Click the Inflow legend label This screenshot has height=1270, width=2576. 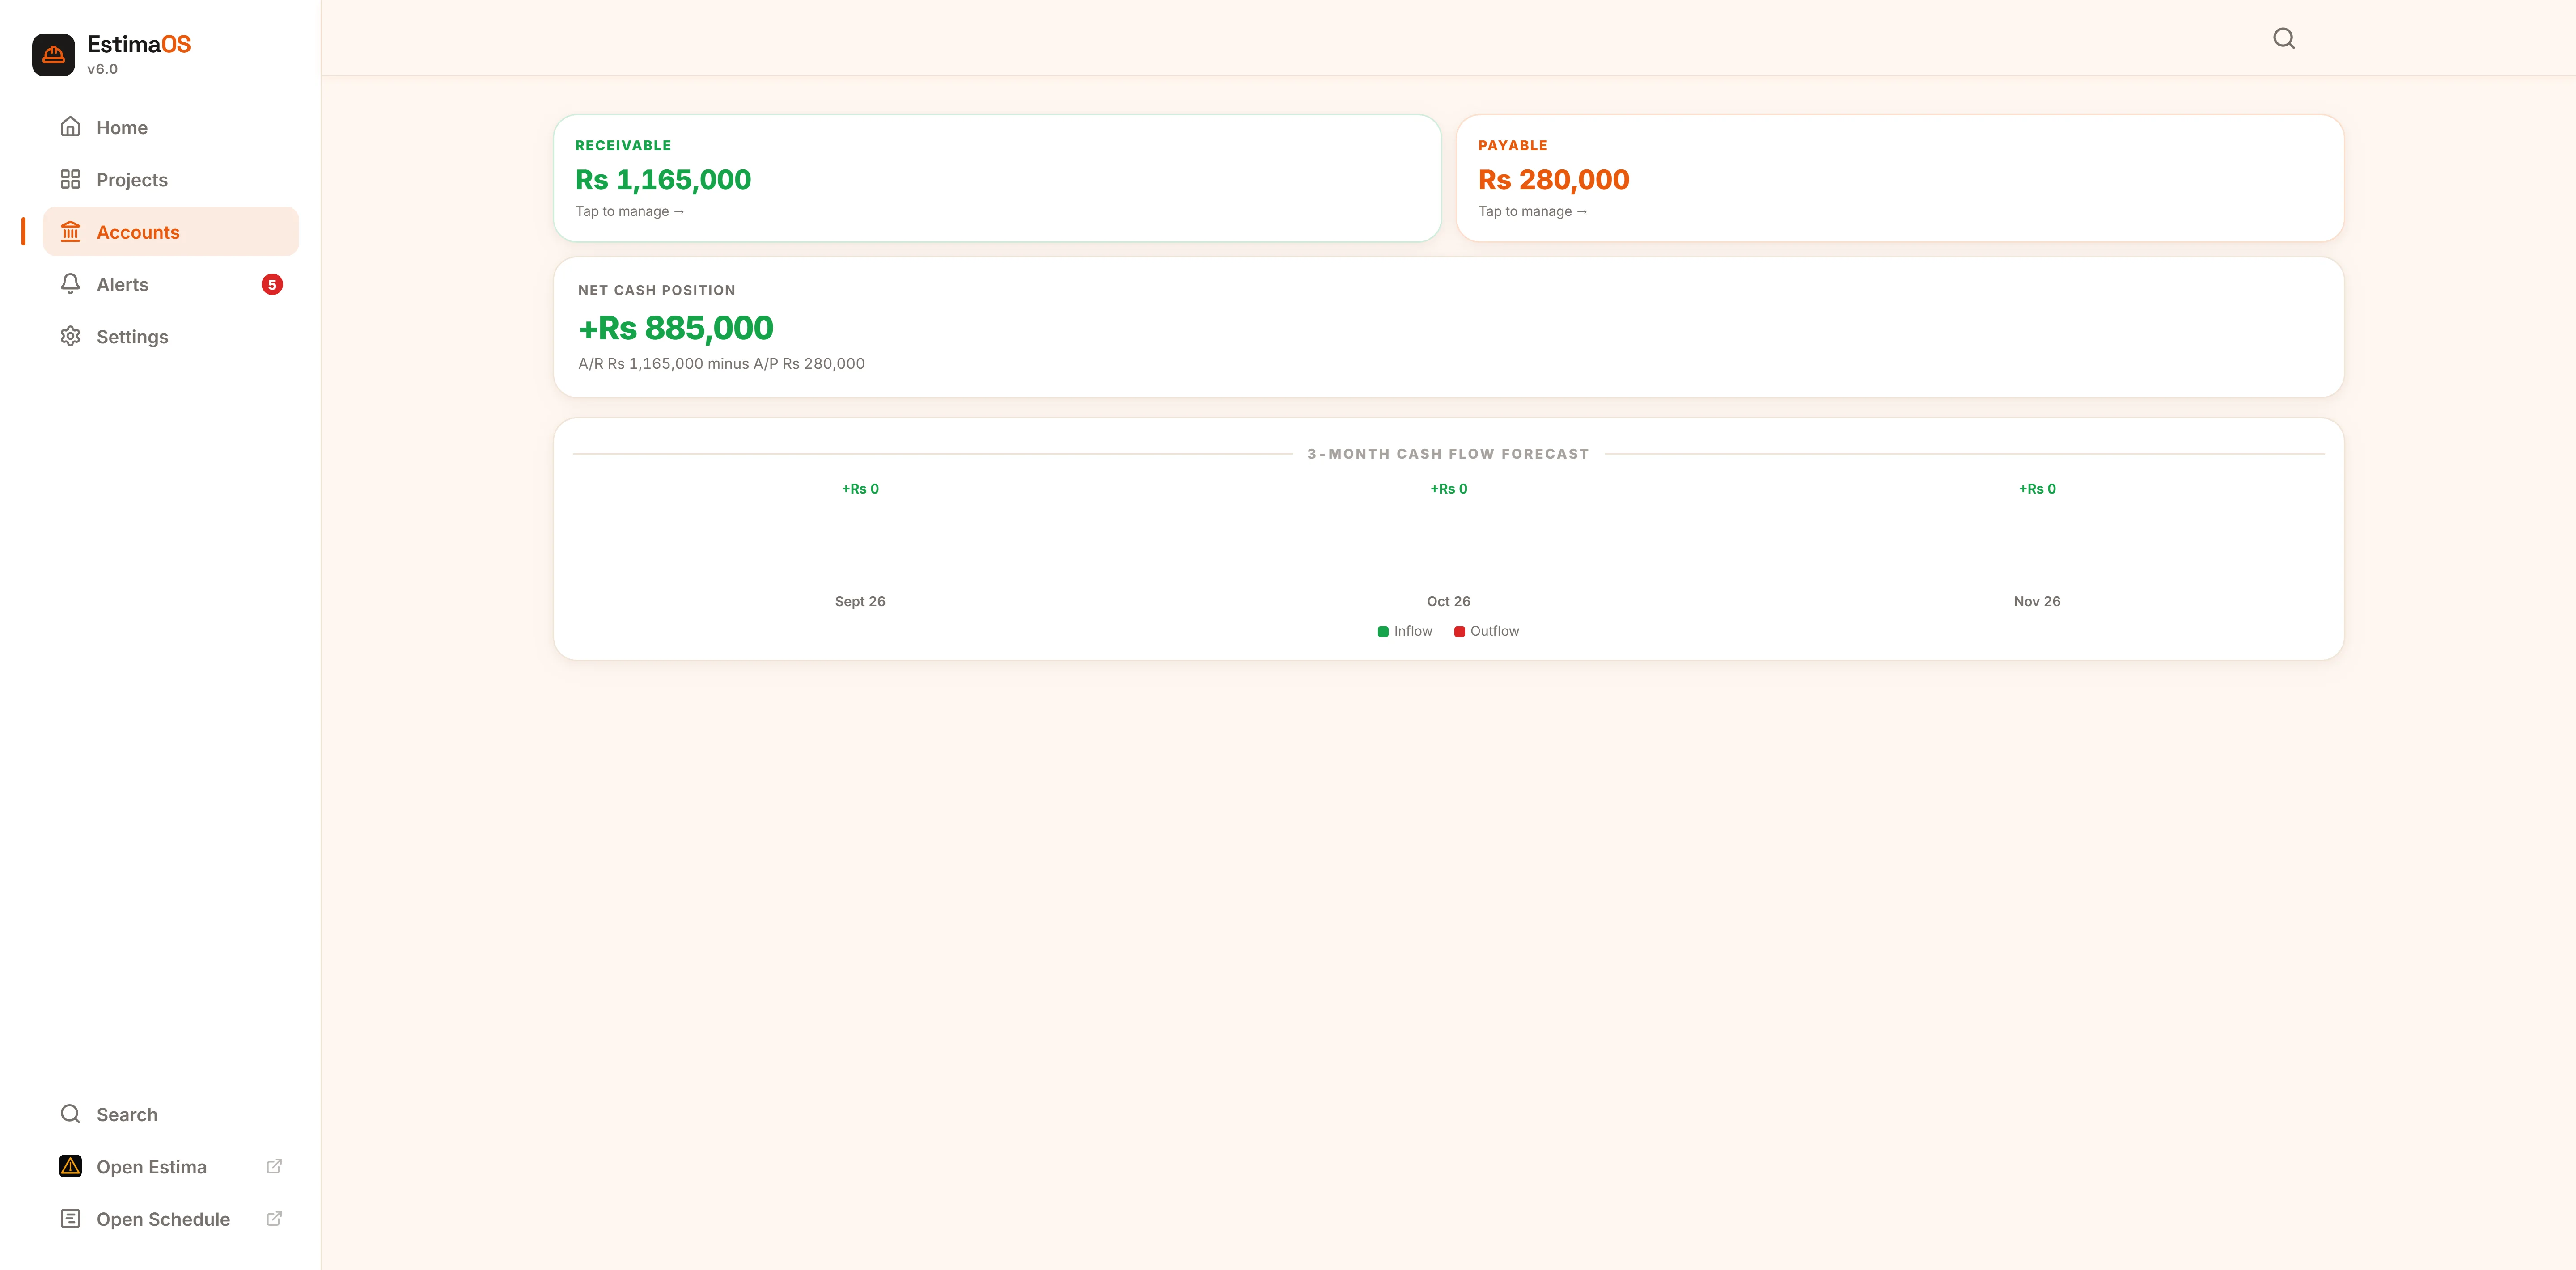tap(1413, 632)
